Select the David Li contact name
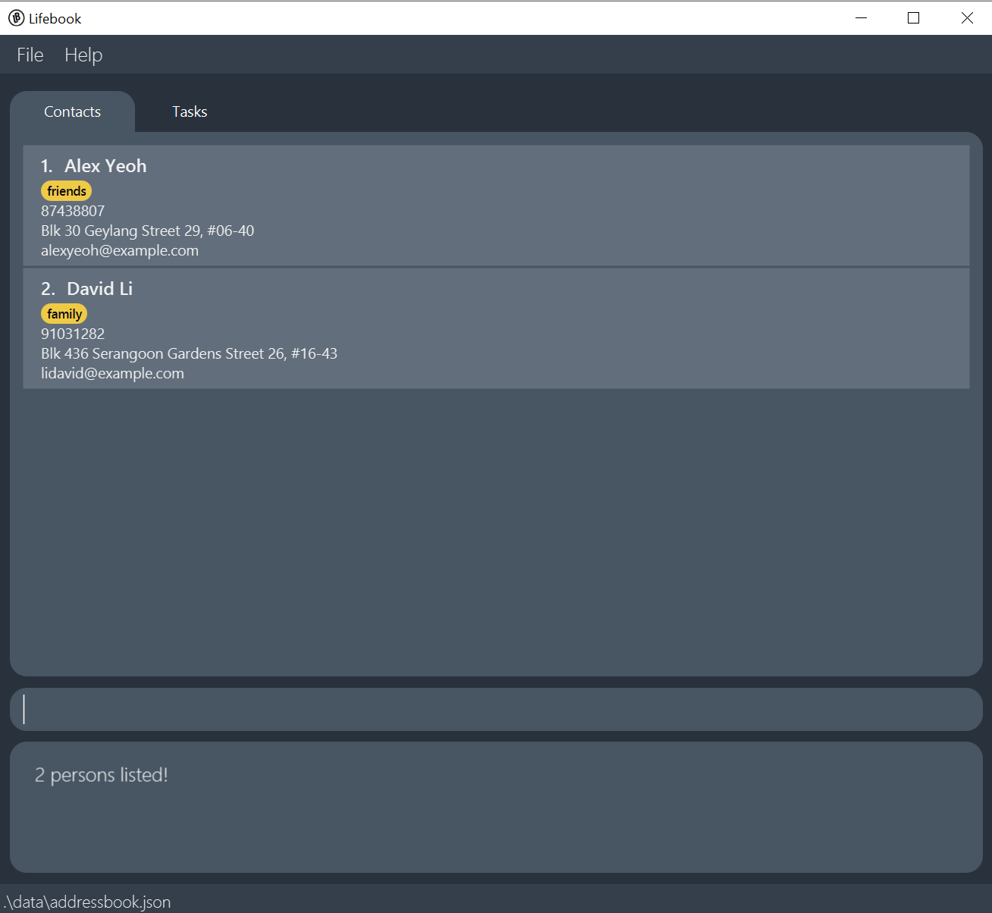 99,289
